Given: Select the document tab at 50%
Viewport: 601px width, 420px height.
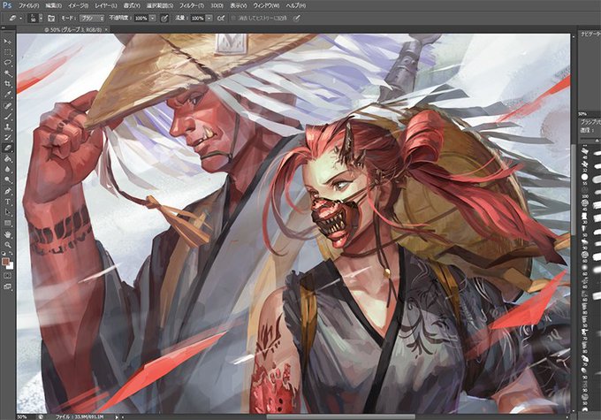Looking at the screenshot, I should click(73, 29).
